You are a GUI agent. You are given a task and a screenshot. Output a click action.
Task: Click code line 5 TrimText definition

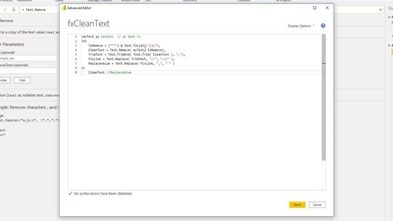pos(136,55)
